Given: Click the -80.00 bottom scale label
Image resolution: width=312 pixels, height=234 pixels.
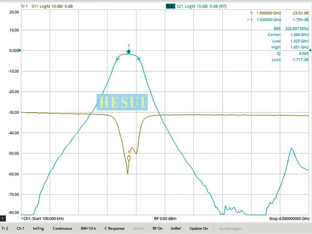Looking at the screenshot, I should click(x=14, y=213).
